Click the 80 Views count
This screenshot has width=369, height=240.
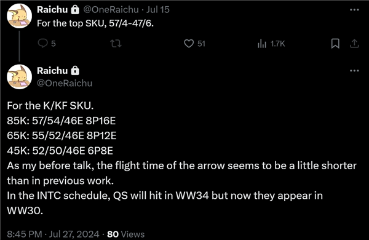point(125,234)
